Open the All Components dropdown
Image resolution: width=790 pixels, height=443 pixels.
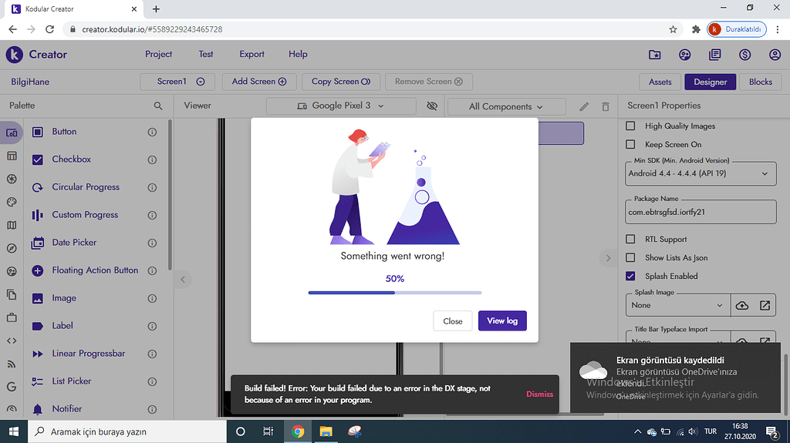[x=506, y=106]
